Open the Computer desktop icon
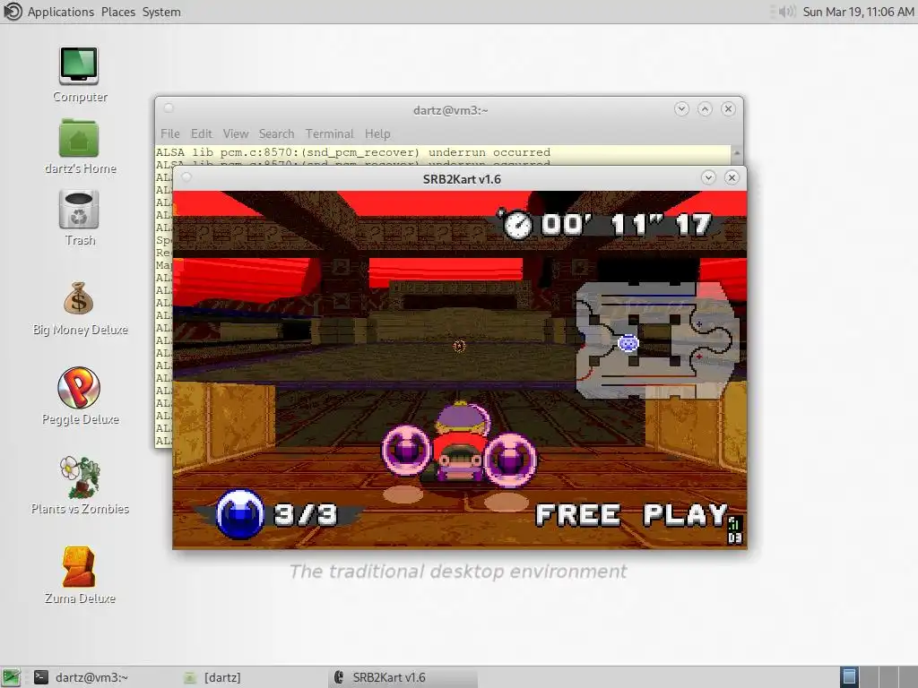Viewport: 918px width, 688px height. point(79,66)
